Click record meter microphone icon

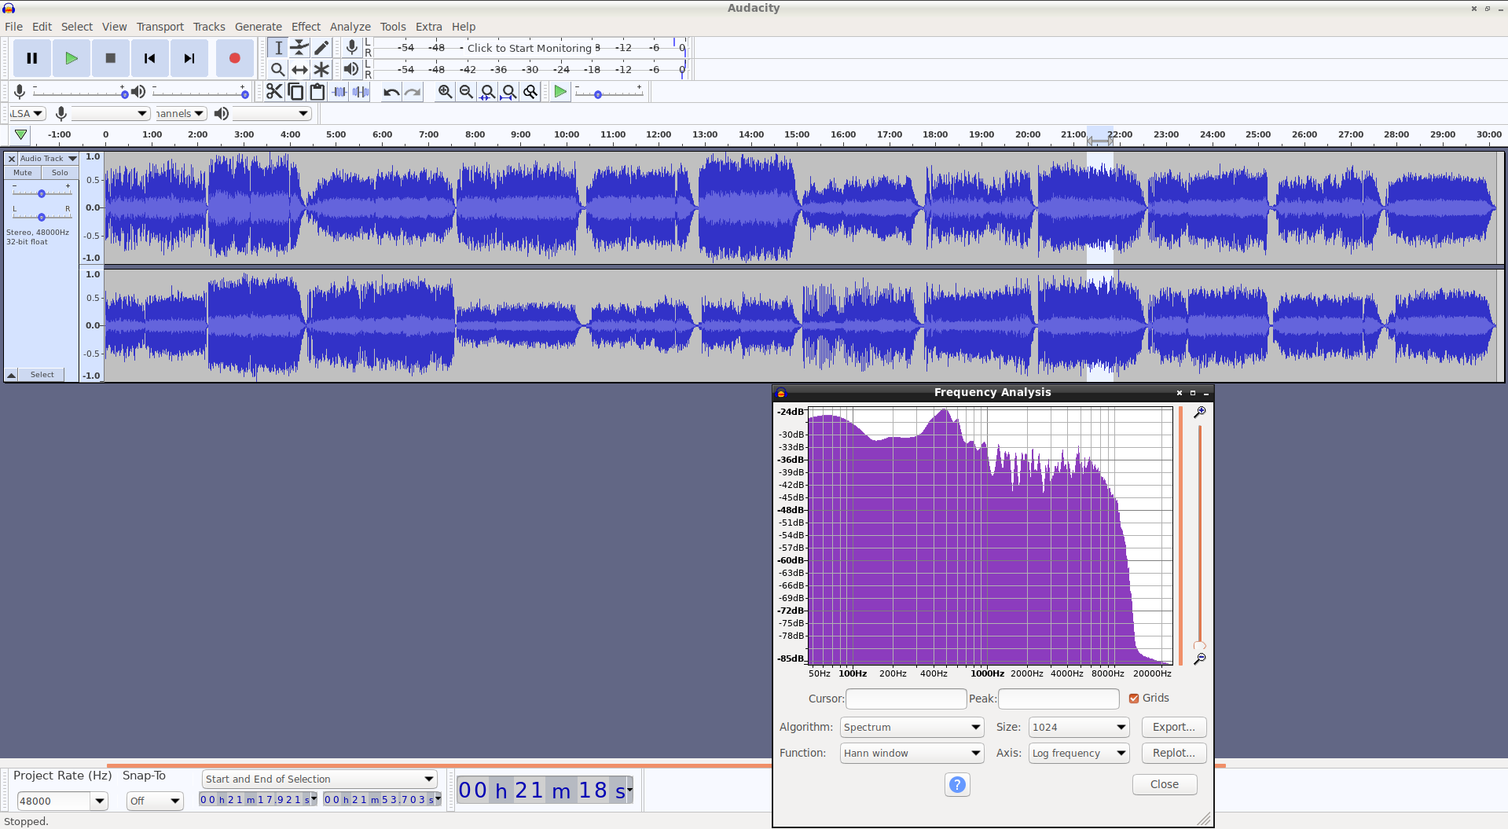pyautogui.click(x=352, y=48)
